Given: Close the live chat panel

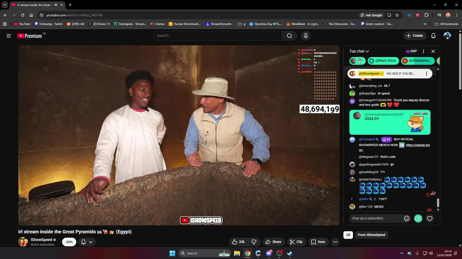Looking at the screenshot, I should point(433,51).
